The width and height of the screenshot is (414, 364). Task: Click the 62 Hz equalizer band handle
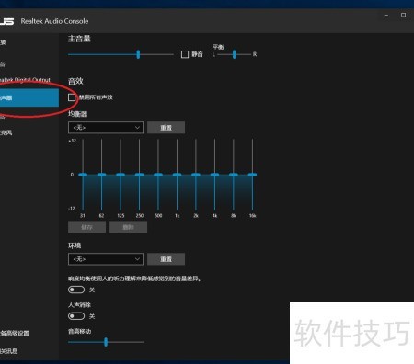(101, 175)
